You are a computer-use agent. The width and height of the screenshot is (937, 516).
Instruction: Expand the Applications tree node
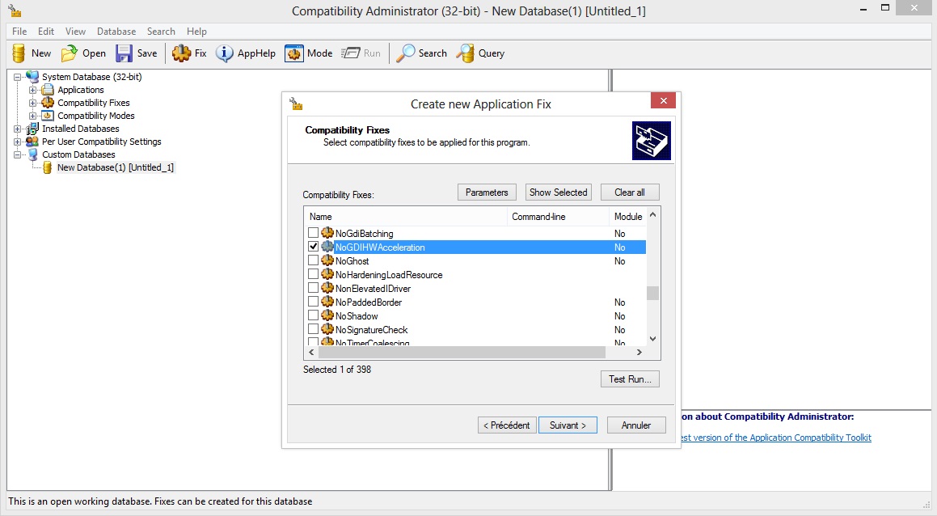33,91
